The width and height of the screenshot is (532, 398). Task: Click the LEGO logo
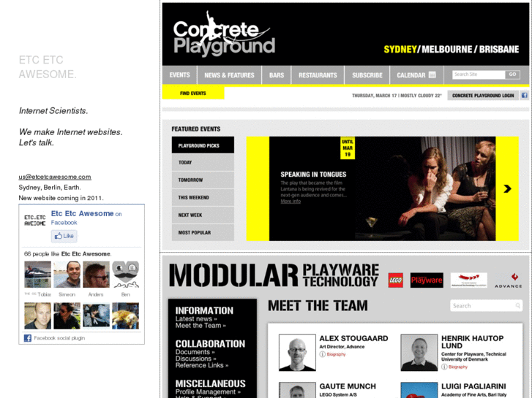tap(396, 280)
